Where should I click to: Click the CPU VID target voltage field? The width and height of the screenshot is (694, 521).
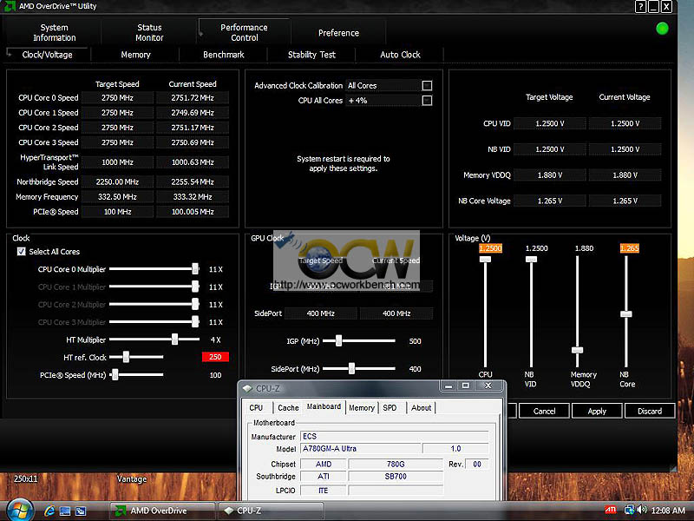click(550, 123)
